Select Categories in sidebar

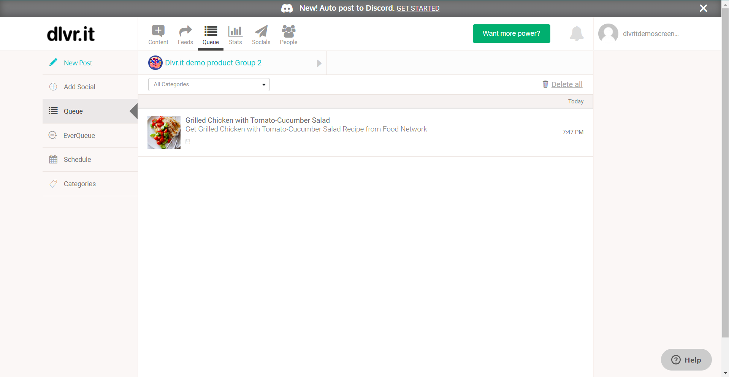(80, 184)
